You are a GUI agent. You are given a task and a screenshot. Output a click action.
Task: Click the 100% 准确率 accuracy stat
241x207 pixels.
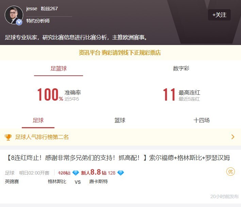pos(59,95)
